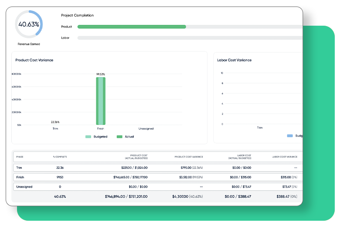Click the $3,512.00 (99.53%) variance cell
The image size is (340, 229).
[191, 178]
